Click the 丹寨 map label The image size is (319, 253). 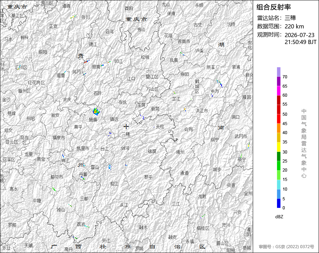point(83,174)
